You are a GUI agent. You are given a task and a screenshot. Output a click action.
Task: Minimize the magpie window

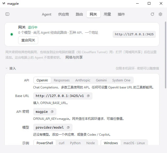[137, 4]
